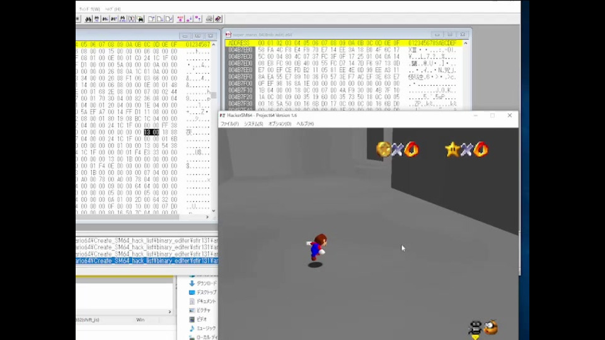Click the Project64 icon in HackerSM64 title bar
Image resolution: width=605 pixels, height=340 pixels.
click(222, 115)
